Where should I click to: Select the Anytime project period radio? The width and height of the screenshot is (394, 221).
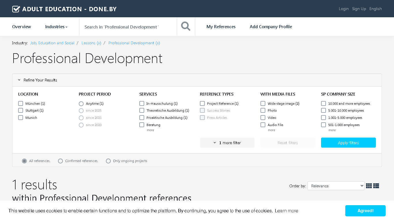tap(81, 104)
